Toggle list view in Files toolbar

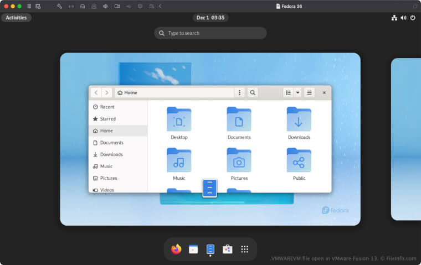tap(289, 93)
